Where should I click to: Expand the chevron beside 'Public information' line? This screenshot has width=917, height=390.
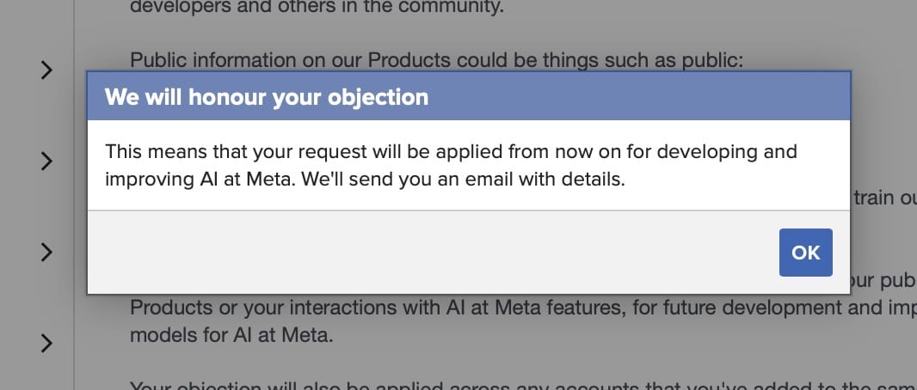(x=47, y=70)
